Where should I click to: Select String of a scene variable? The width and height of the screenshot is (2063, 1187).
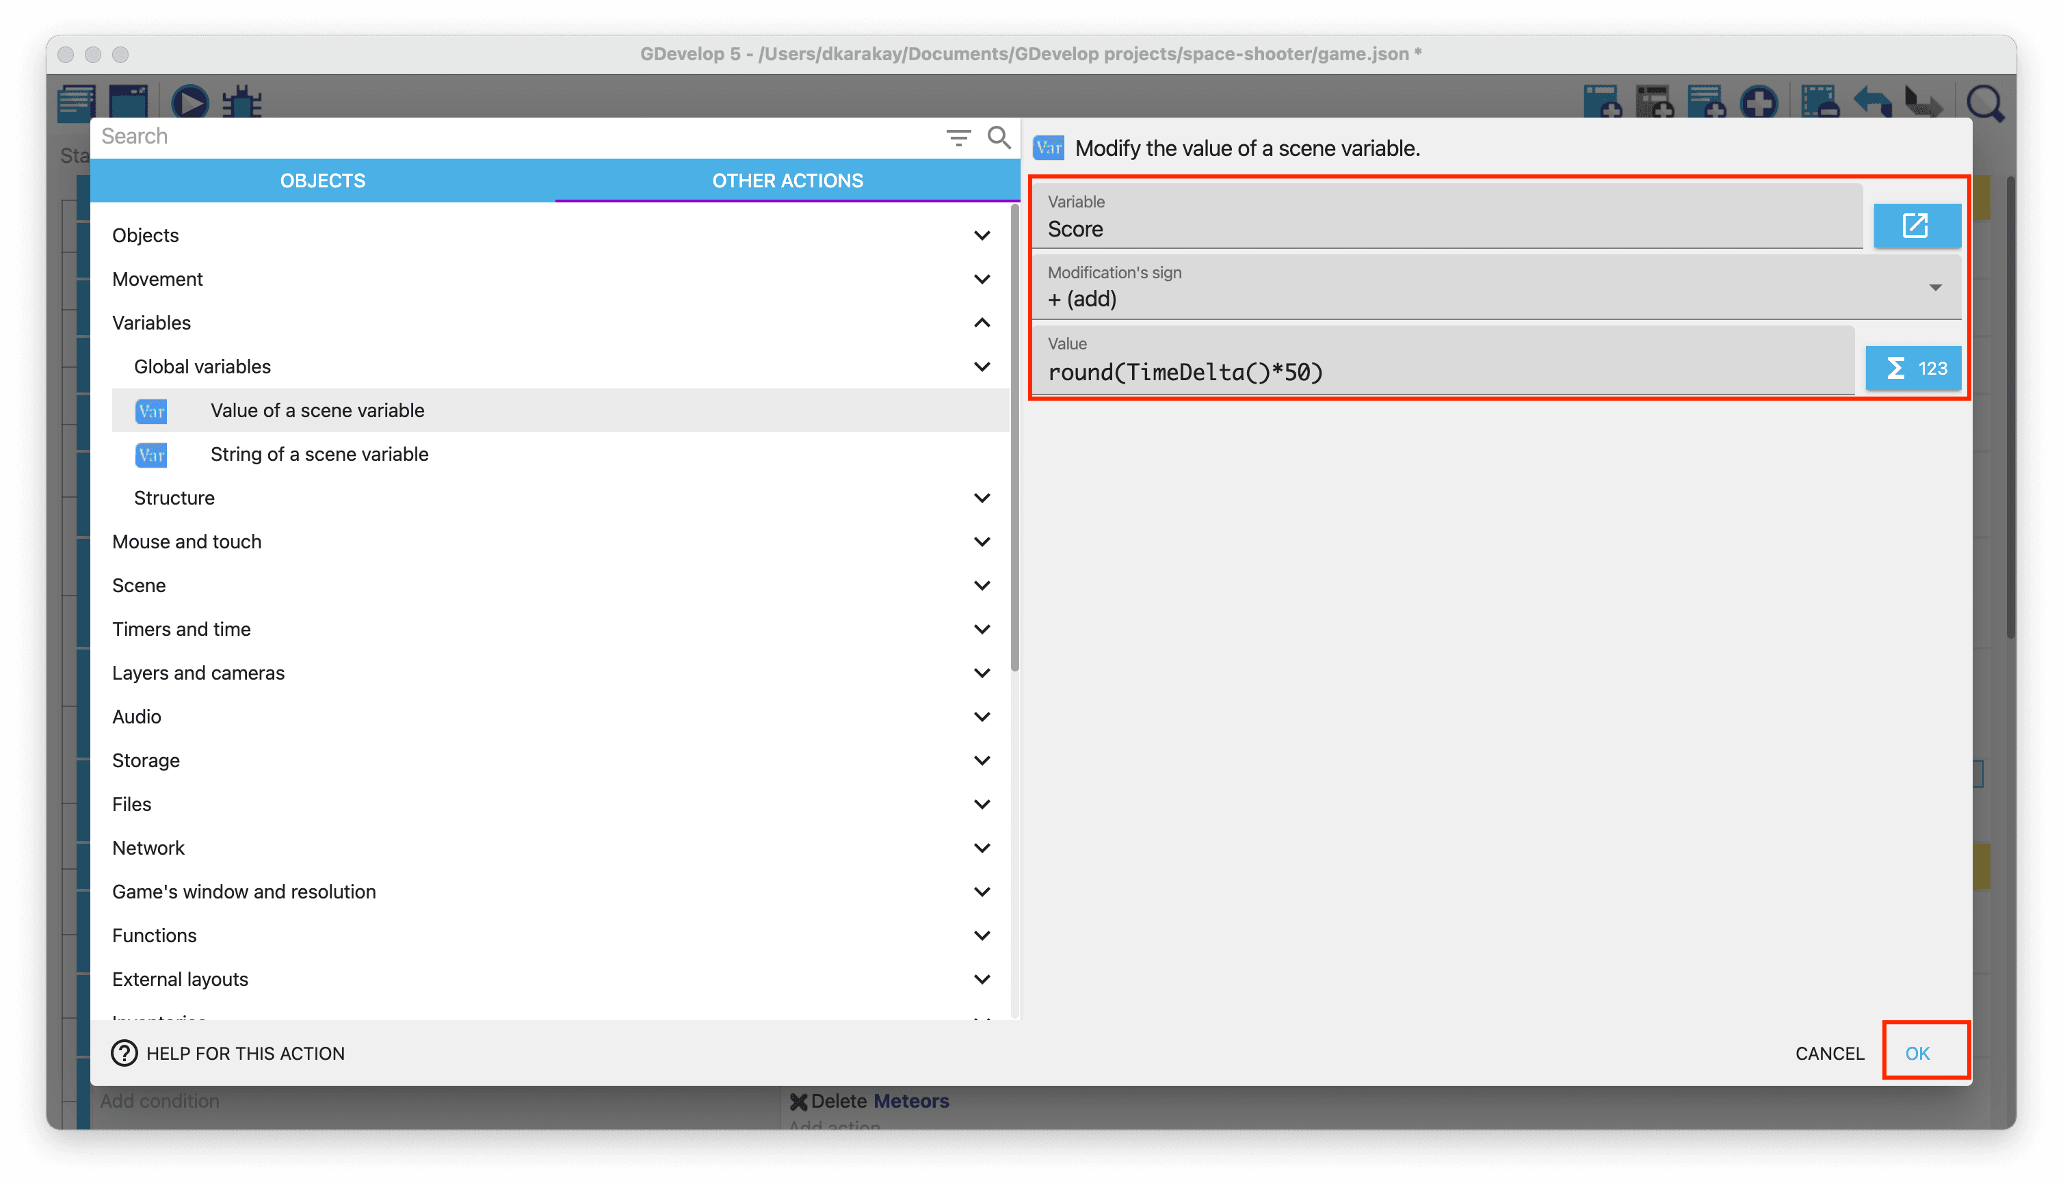pyautogui.click(x=319, y=454)
